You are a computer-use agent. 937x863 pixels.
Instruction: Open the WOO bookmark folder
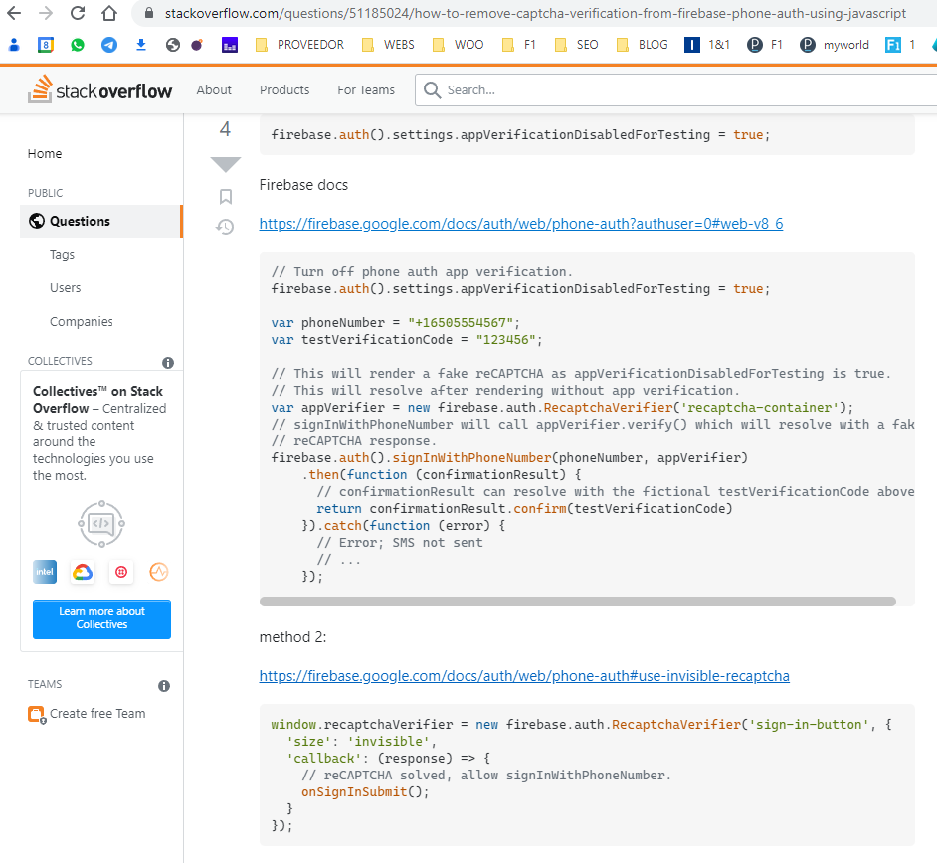click(459, 45)
